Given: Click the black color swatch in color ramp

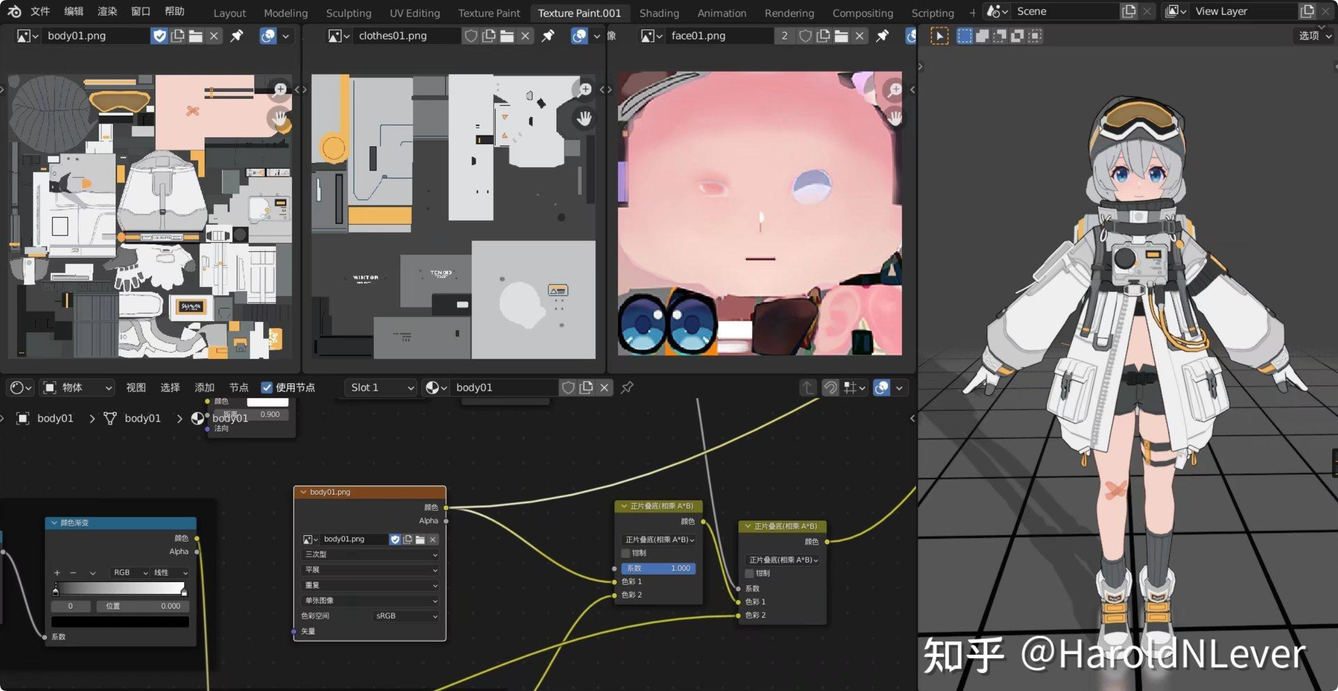Looking at the screenshot, I should [120, 622].
